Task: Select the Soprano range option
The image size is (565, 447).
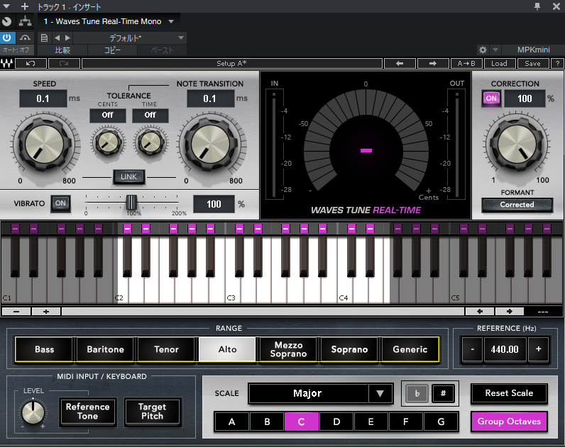Action: click(349, 349)
